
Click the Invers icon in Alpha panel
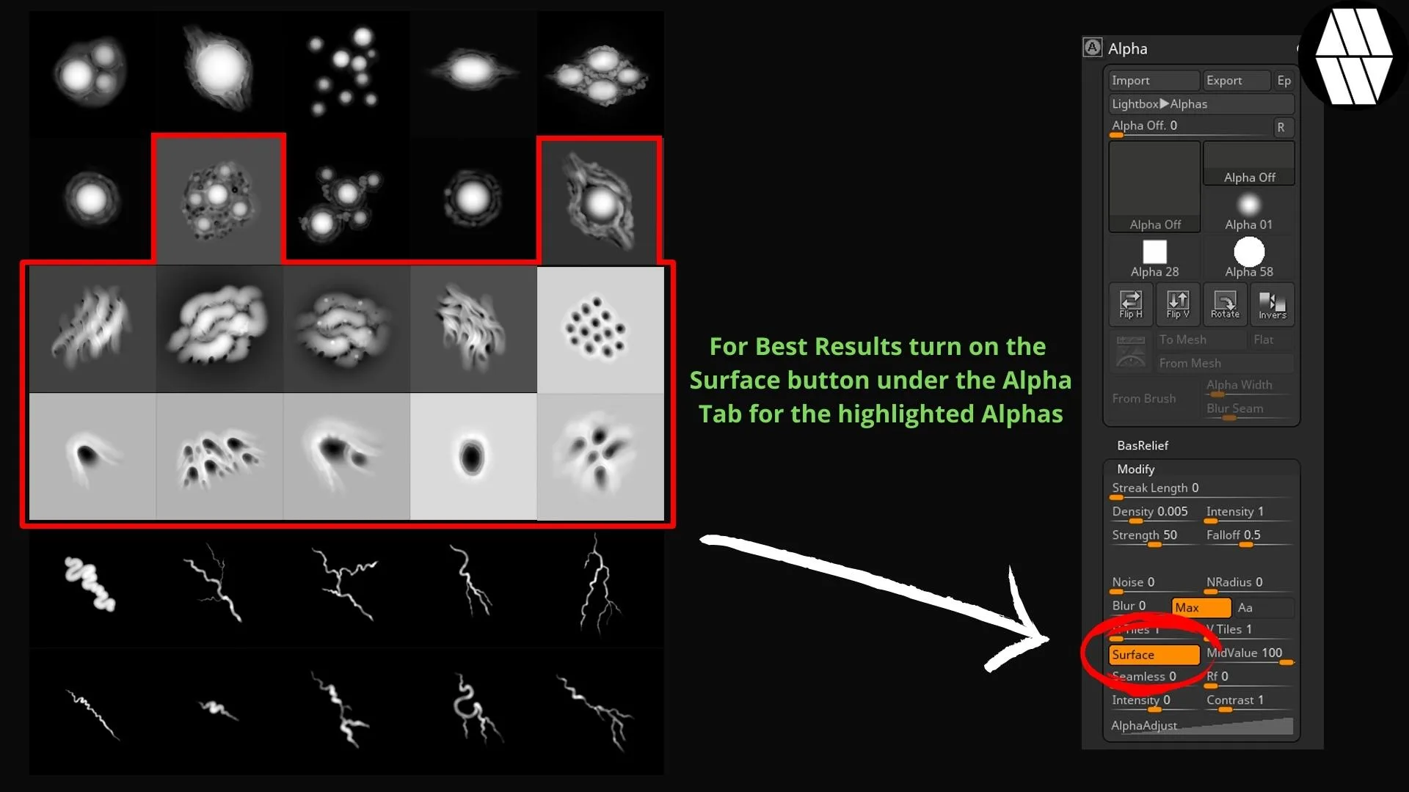coord(1270,303)
